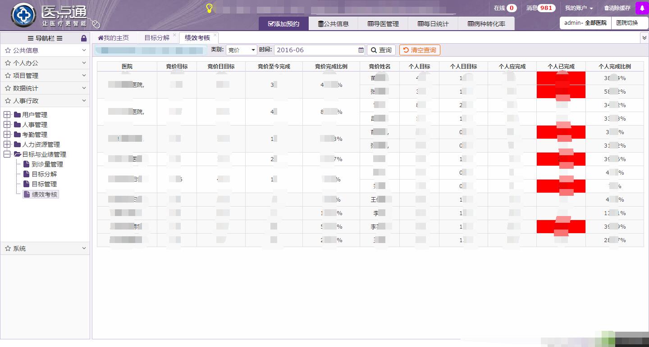649x347 pixels.
Task: Close the 绩效考核 tab with its x
Action: (x=215, y=35)
